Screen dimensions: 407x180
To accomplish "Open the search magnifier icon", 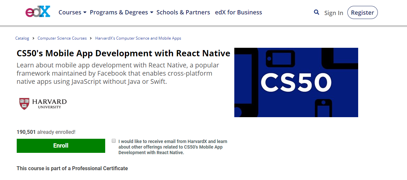I will point(316,12).
